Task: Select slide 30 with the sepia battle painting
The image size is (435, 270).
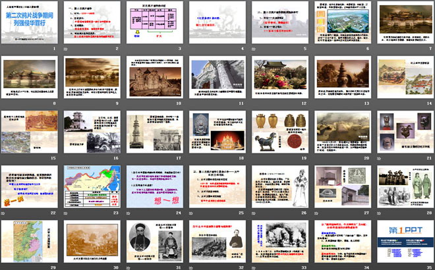Action: [92, 242]
